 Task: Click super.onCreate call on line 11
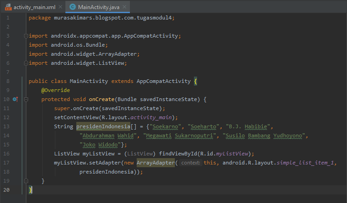tap(109, 108)
